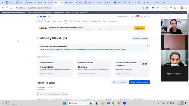
Task: Click the browser address bar URL
Action: coord(35,8)
